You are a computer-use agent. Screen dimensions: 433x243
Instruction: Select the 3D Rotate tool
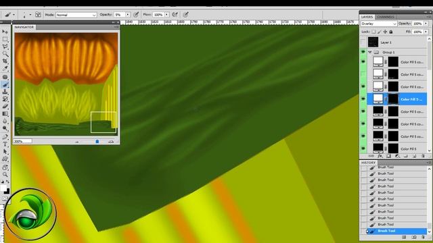coord(5,167)
